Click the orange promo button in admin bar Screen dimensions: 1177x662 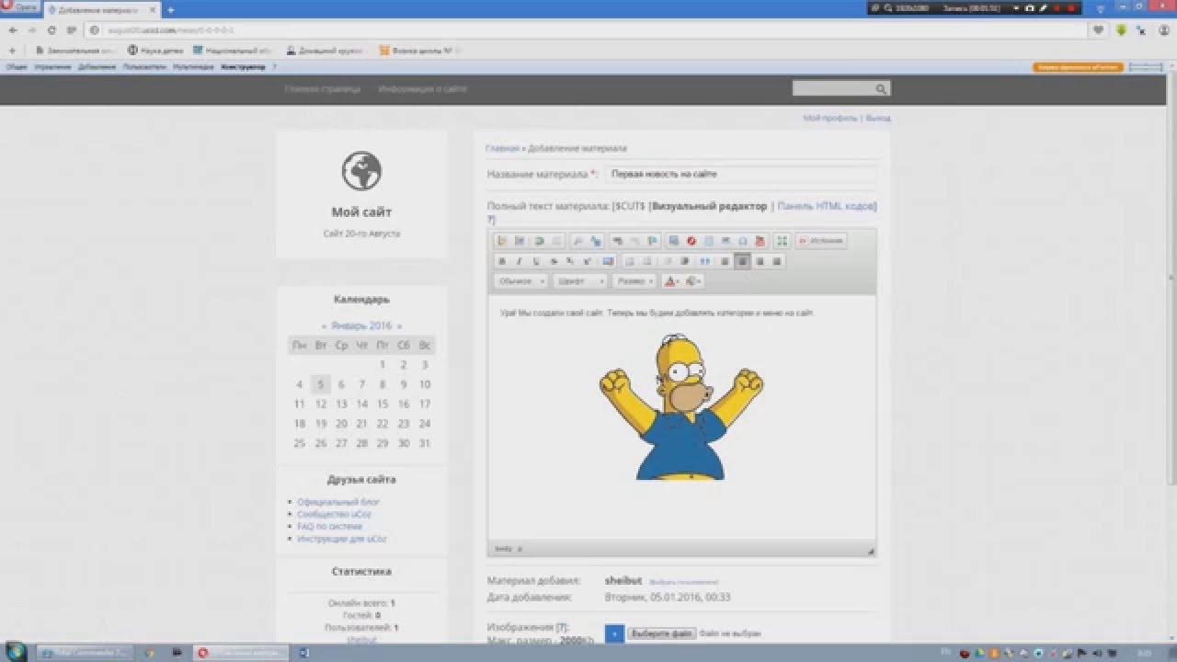click(1078, 67)
